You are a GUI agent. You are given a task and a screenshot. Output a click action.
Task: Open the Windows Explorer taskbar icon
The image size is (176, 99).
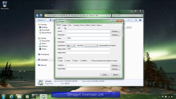(x=20, y=97)
